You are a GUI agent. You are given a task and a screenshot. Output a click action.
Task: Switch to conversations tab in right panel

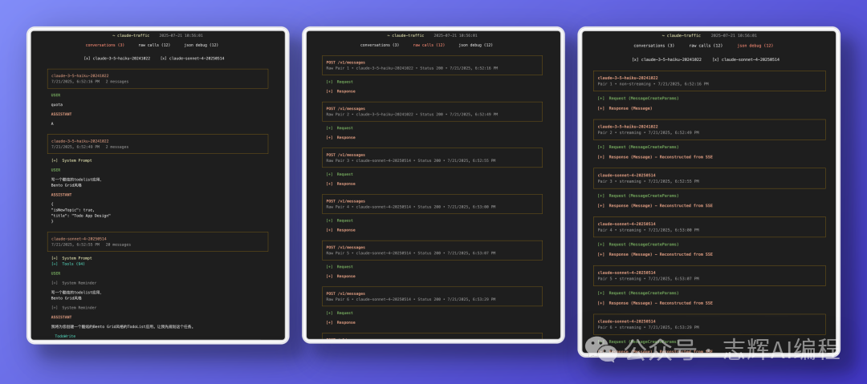(653, 46)
